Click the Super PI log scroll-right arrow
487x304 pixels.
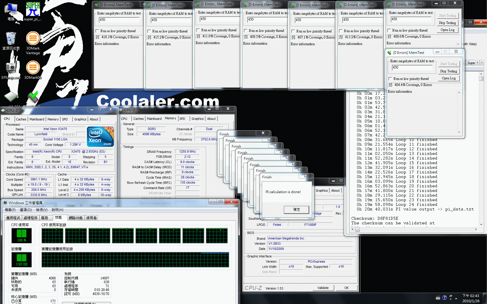pyautogui.click(x=476, y=229)
